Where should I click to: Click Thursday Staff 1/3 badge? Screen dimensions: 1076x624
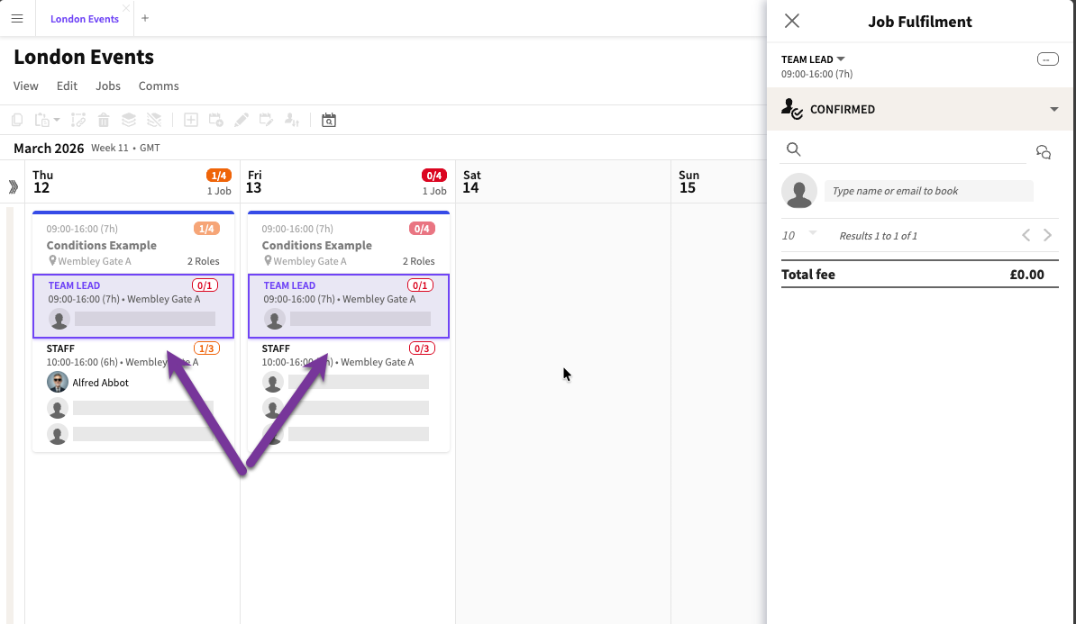click(205, 348)
